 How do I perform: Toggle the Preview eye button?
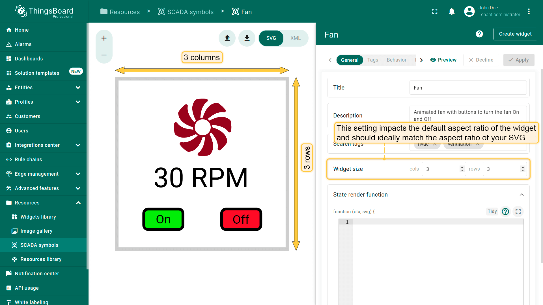(443, 60)
